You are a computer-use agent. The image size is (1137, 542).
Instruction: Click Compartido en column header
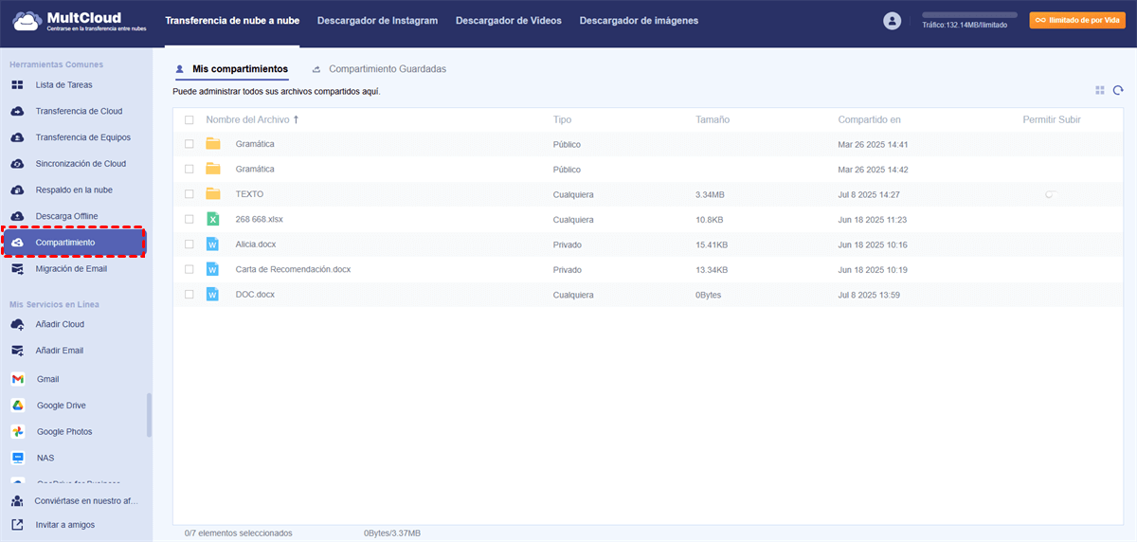[869, 119]
